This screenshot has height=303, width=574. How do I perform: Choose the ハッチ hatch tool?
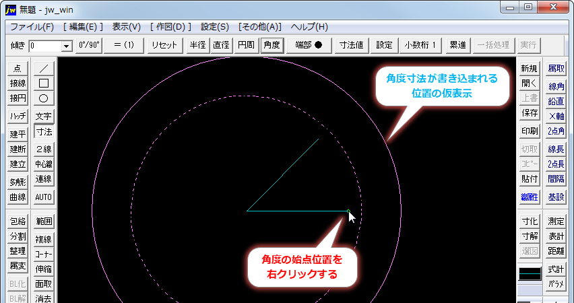click(x=18, y=116)
